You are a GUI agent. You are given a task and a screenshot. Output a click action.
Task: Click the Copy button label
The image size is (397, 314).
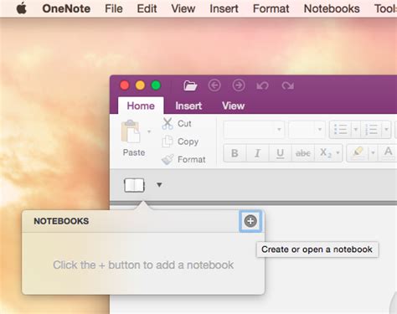click(x=188, y=142)
